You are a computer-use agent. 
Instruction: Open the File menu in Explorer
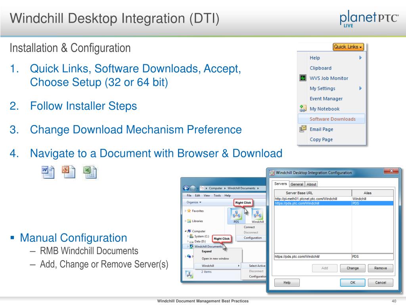tap(189, 195)
